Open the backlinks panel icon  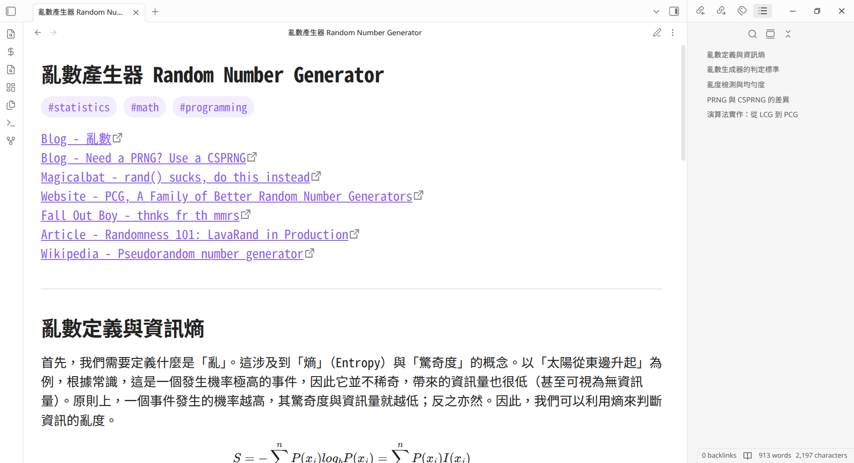click(x=700, y=11)
